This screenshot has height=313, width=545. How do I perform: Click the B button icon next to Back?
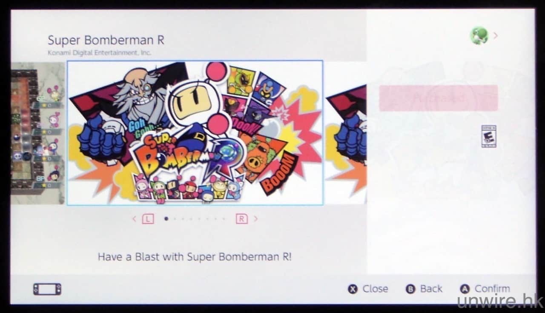click(x=410, y=289)
